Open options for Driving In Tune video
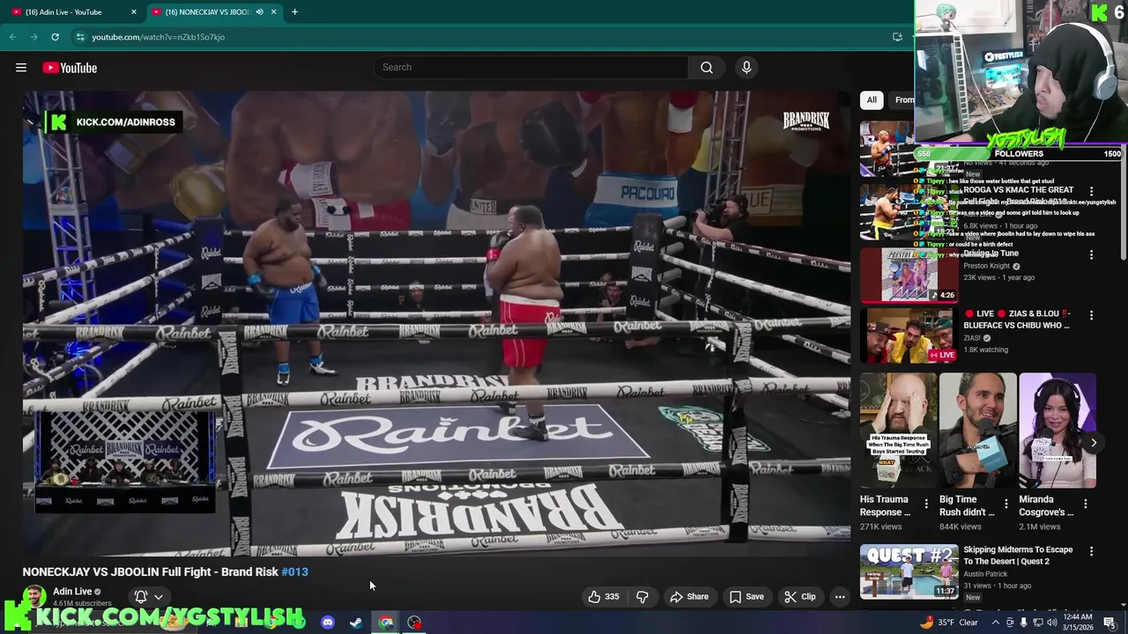Viewport: 1128px width, 634px height. (x=1091, y=254)
